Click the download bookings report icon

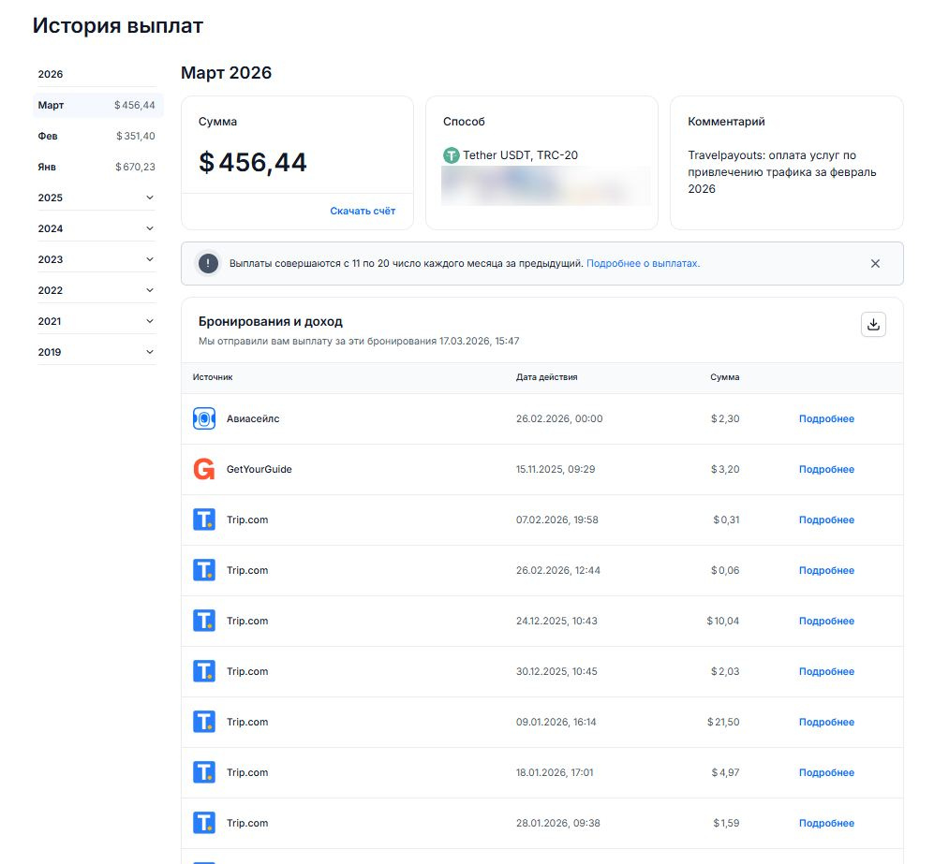click(x=873, y=324)
